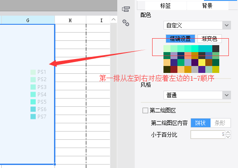This screenshot has width=238, height=168.
Task: Increase the 小于百分比 value with the up arrow
Action: click(228, 132)
